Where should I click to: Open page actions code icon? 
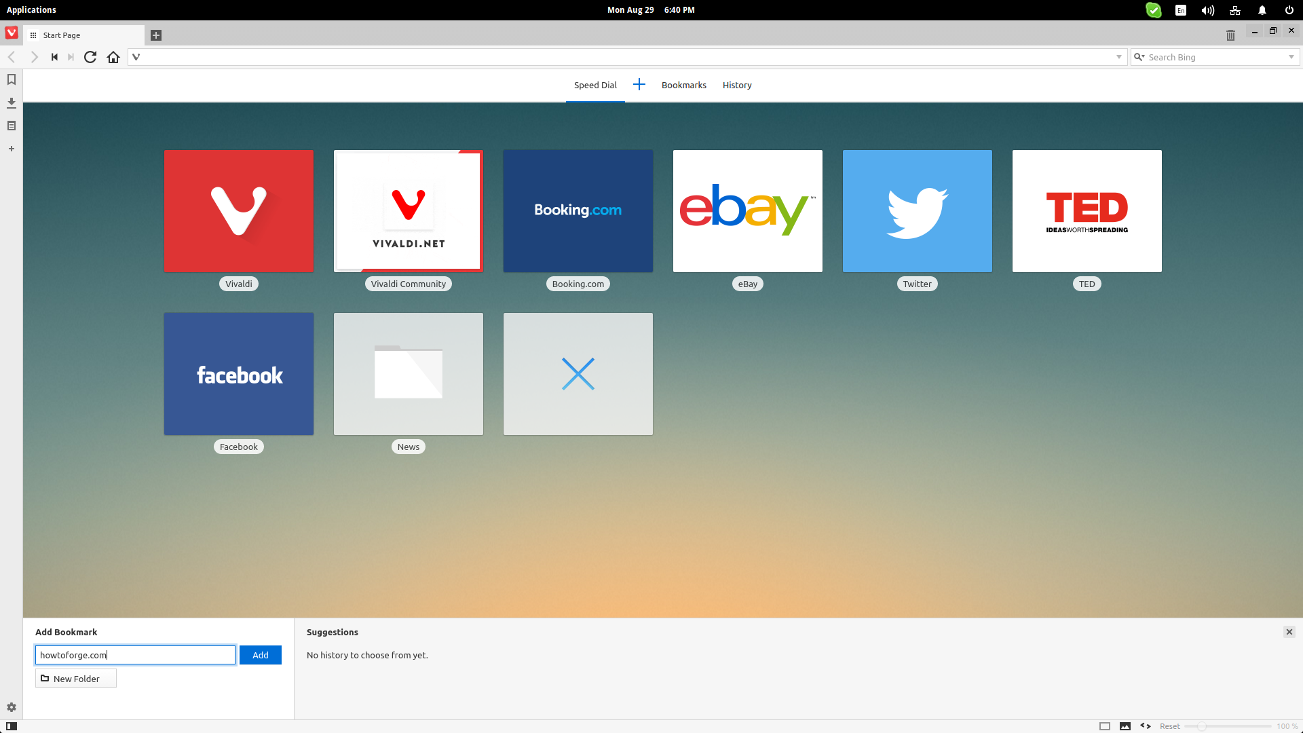pyautogui.click(x=1146, y=726)
